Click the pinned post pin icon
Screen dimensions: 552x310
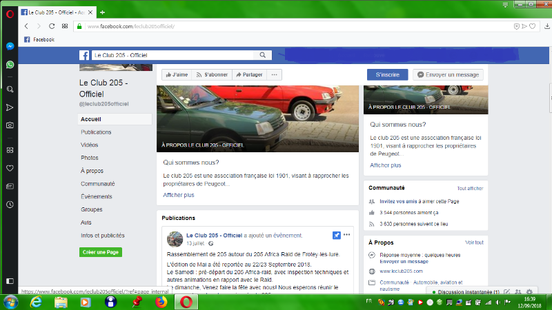[337, 235]
